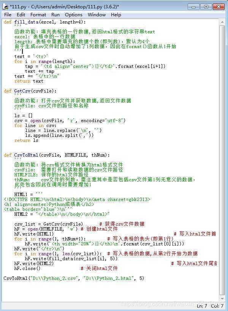Open the Window menu
This screenshot has width=228, height=311.
pos(97,15)
